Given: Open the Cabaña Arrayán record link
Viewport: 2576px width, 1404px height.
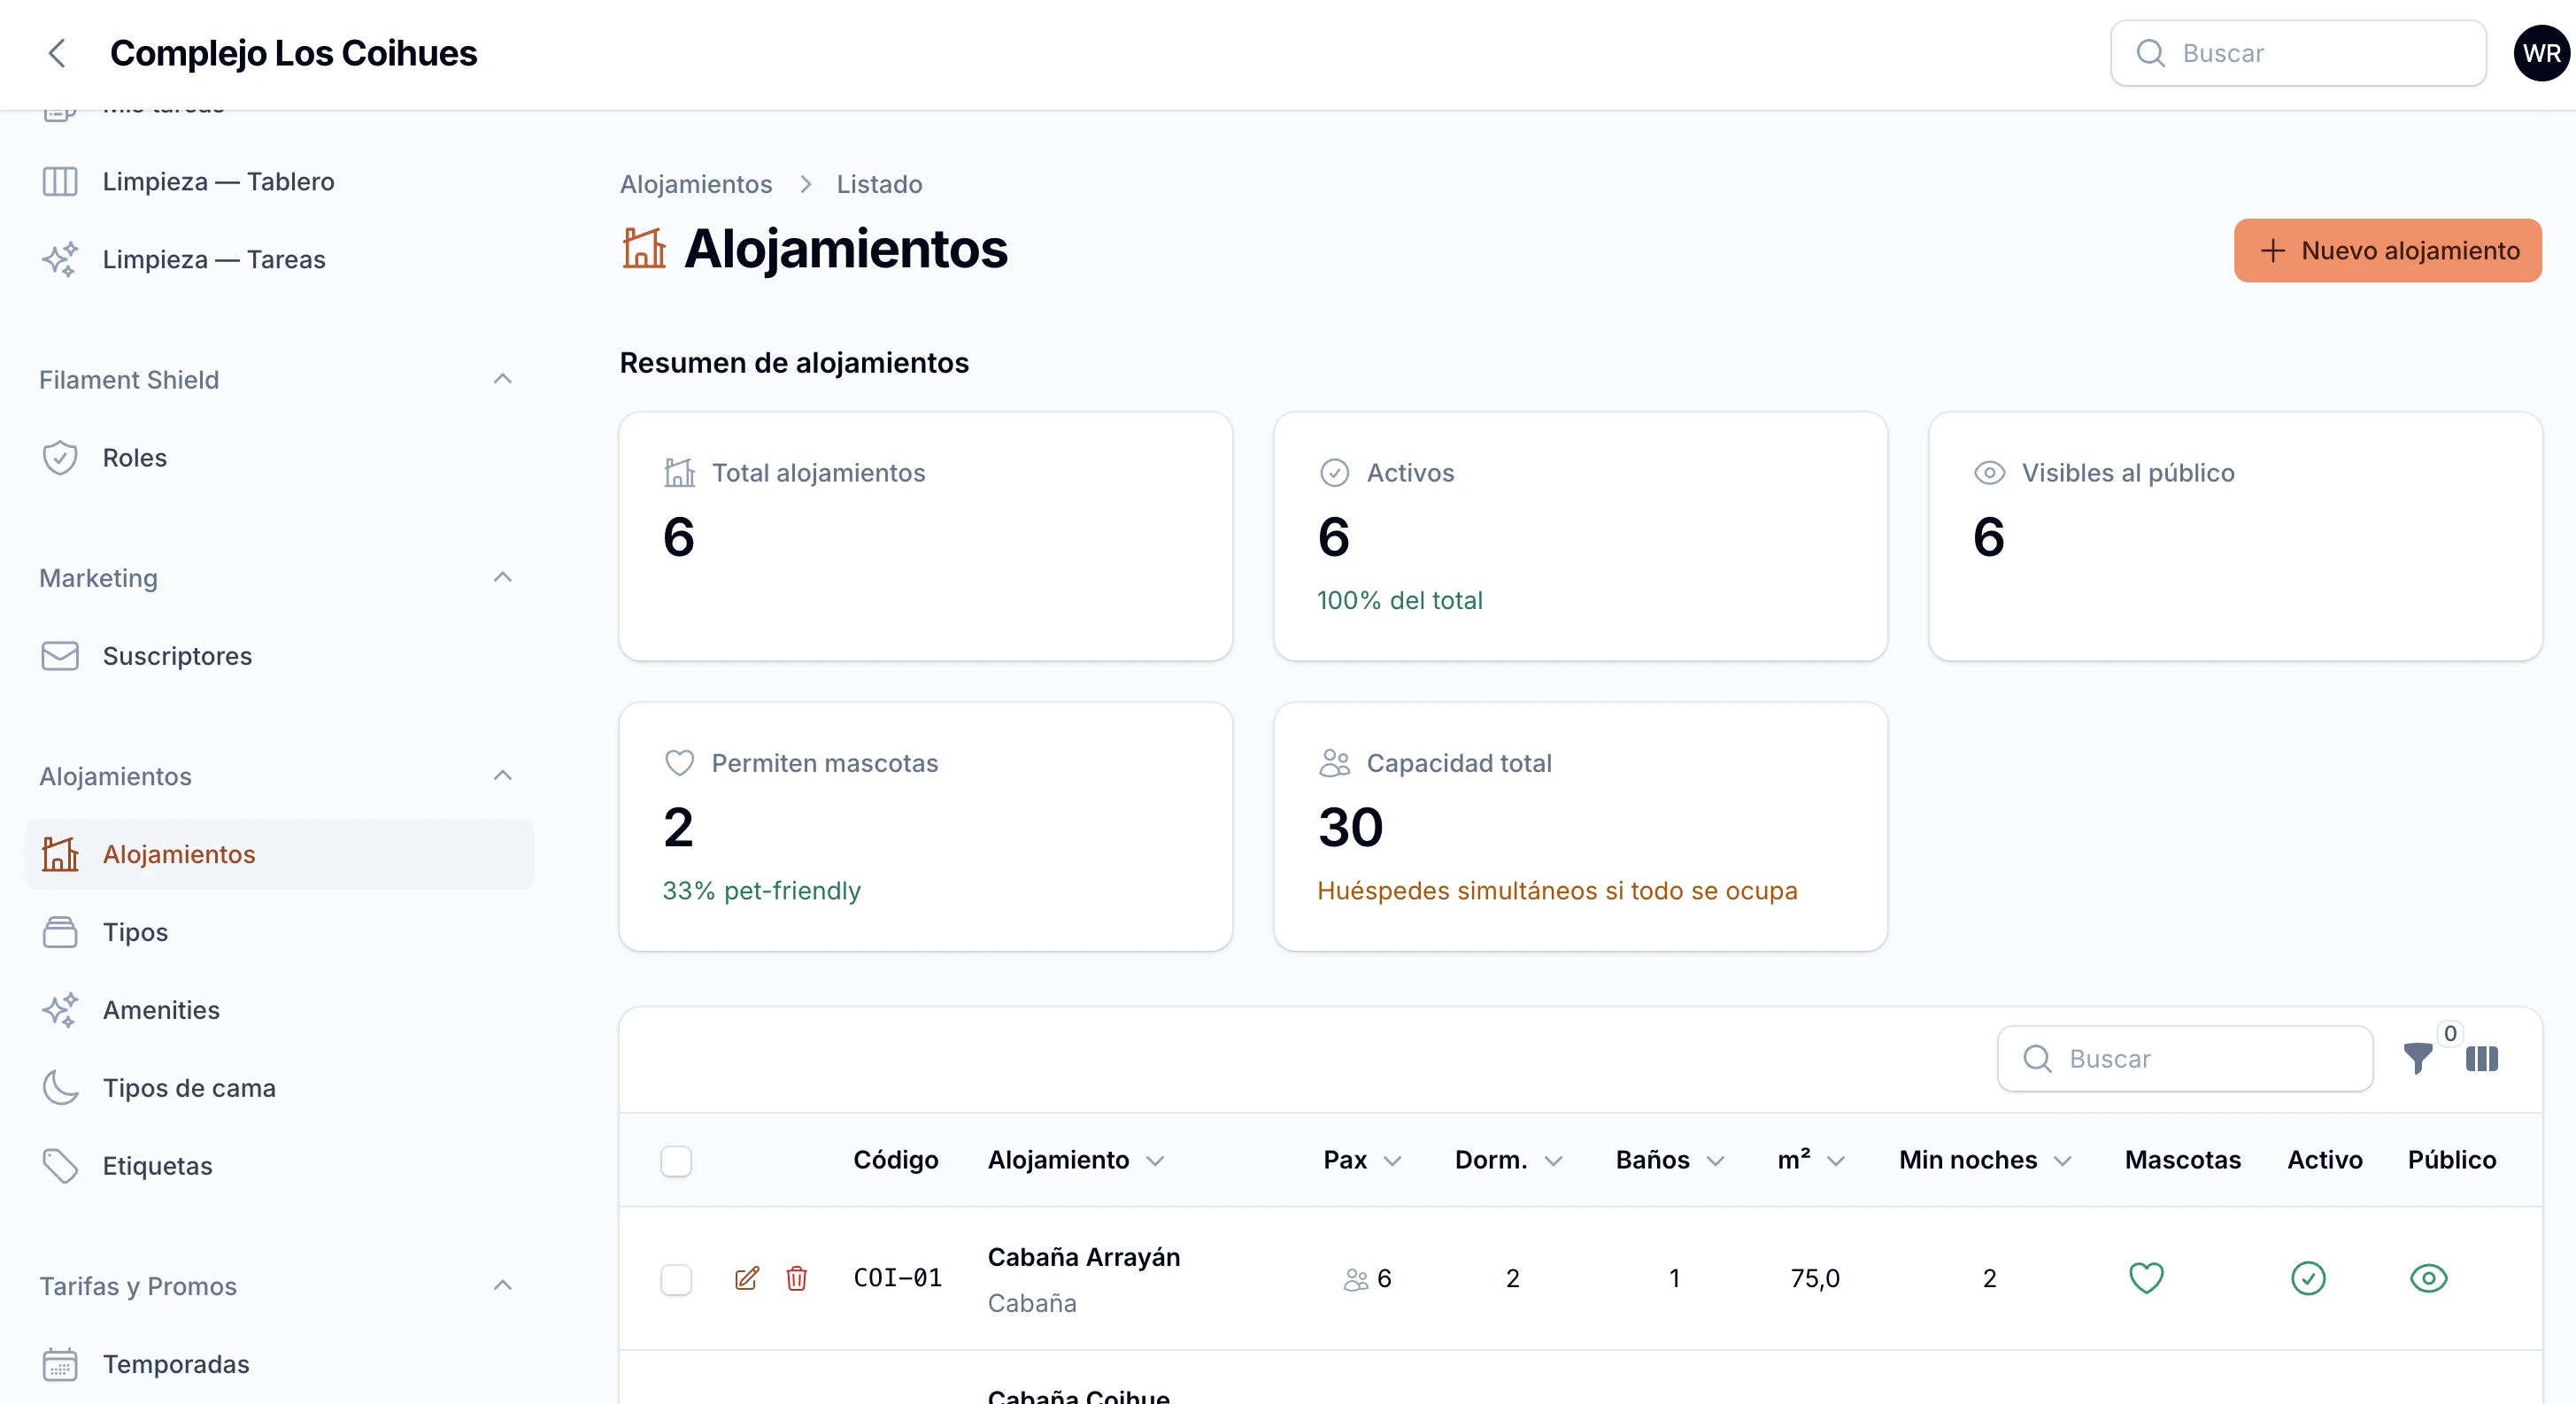Looking at the screenshot, I should [x=1083, y=1256].
